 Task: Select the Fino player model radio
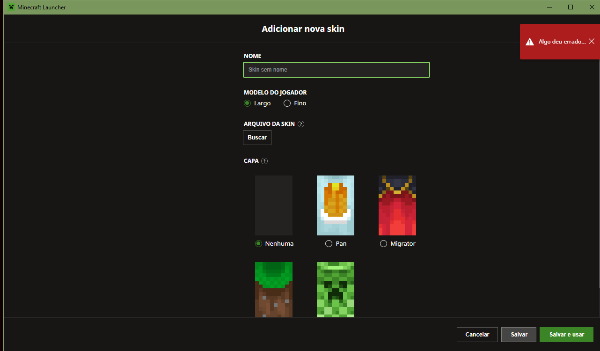[x=287, y=103]
